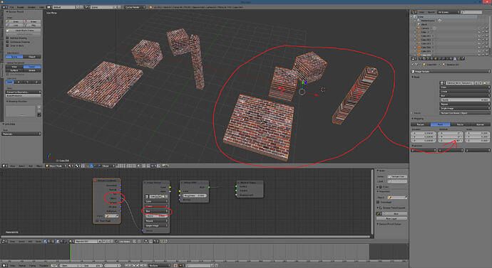Set stroke placement to Surface
This screenshot has height=268, width=492.
click(14, 70)
